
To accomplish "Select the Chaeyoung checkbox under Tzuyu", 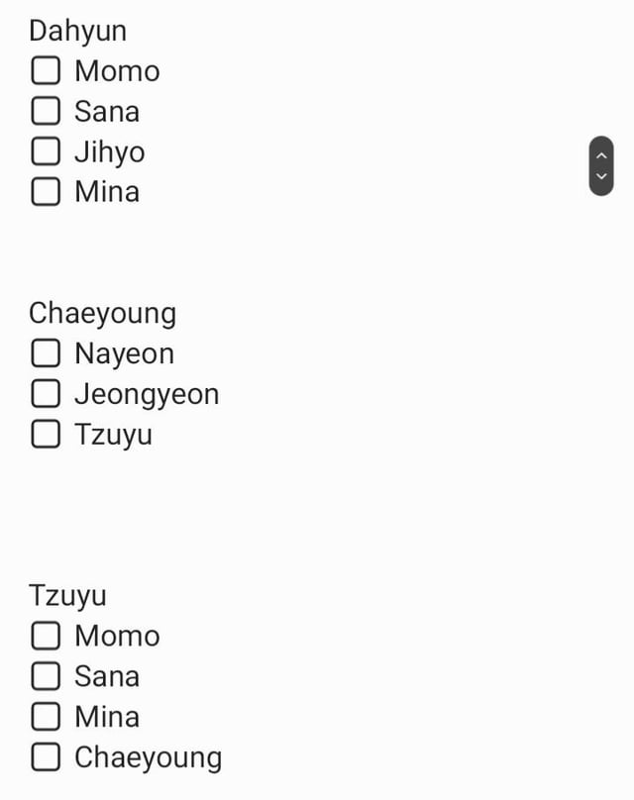I will [46, 757].
